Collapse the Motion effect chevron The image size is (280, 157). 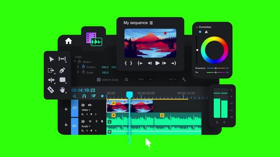pyautogui.click(x=75, y=61)
